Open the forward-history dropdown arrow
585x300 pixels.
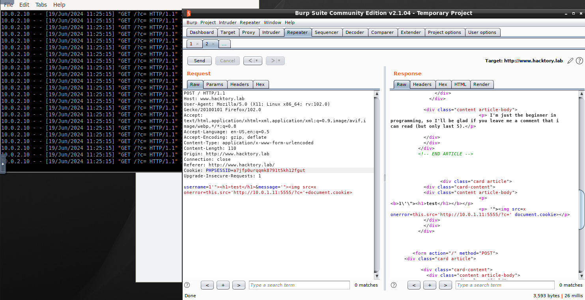tap(280, 61)
